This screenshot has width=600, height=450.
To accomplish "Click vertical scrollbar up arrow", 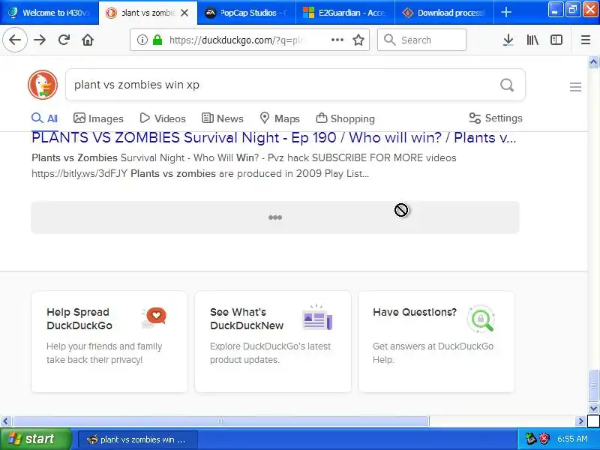I will (x=593, y=62).
